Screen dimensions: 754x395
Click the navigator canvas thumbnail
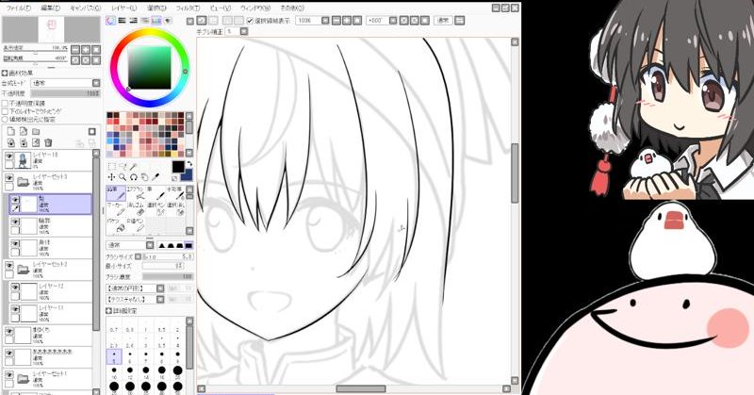coord(51,29)
